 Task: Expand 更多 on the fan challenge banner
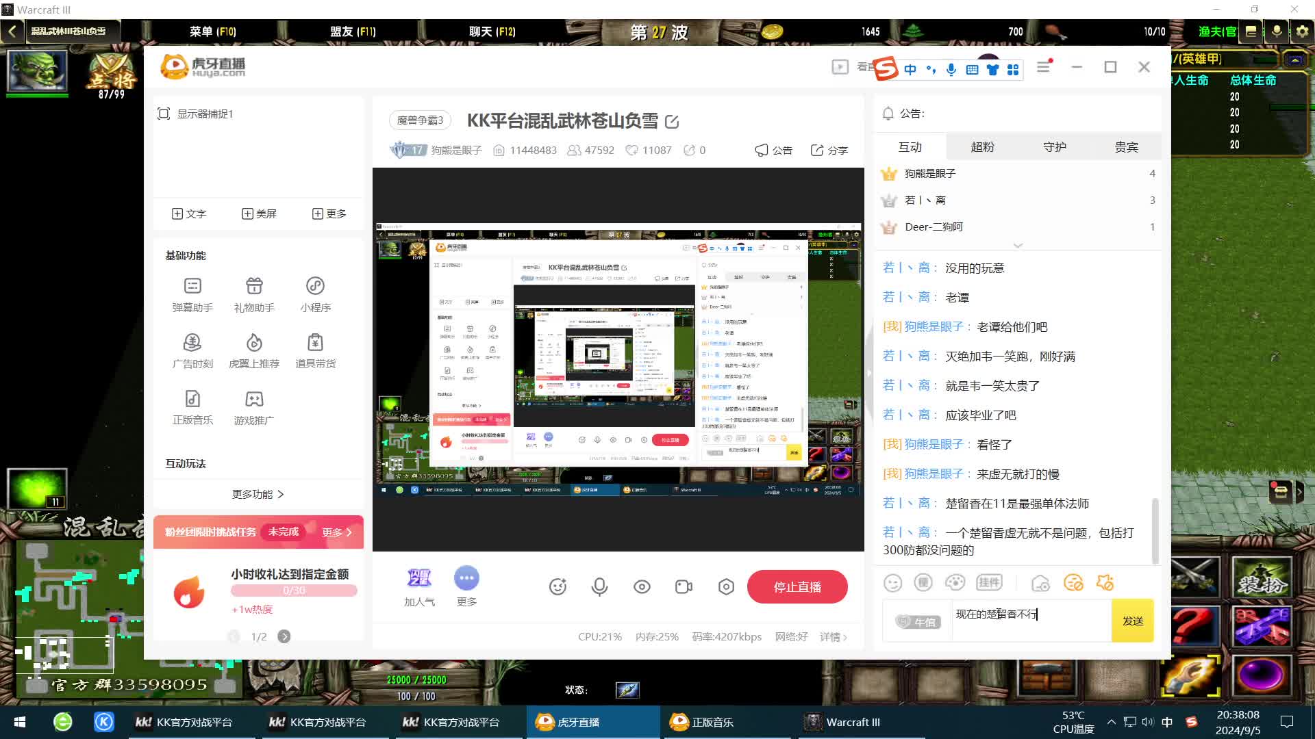click(x=337, y=532)
